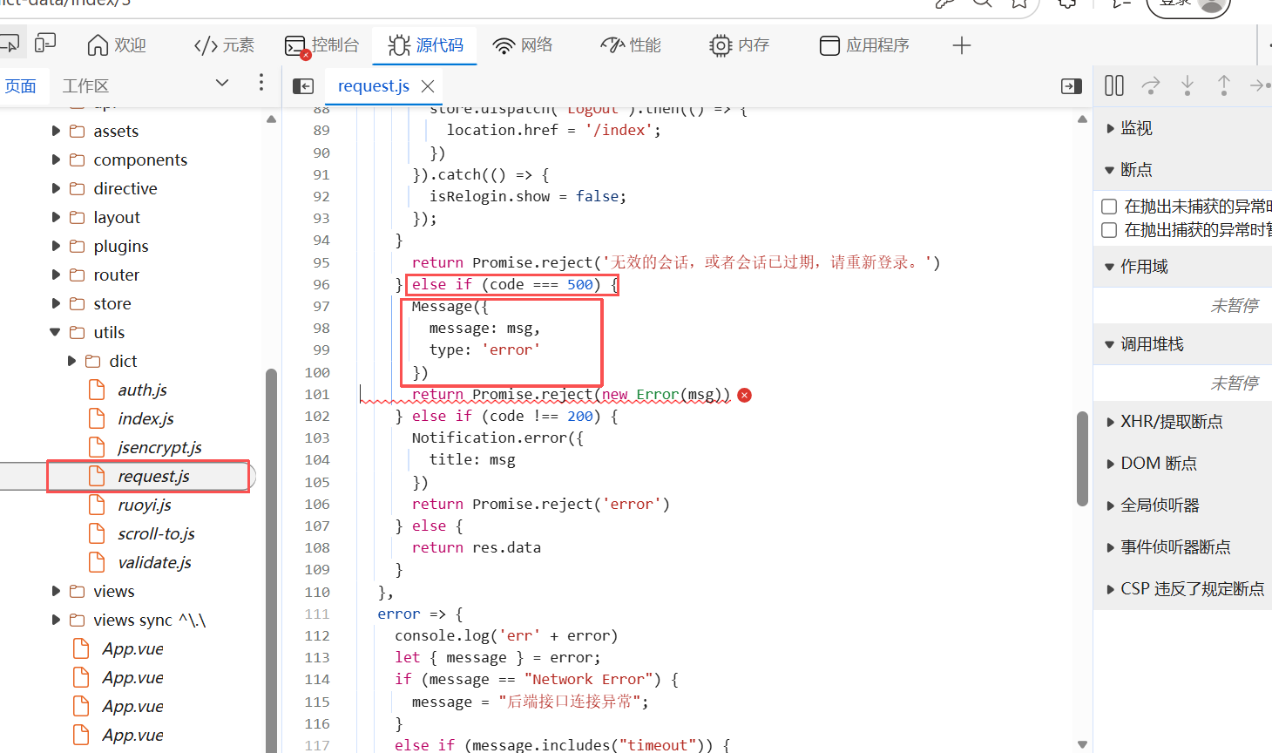The image size is (1272, 753).
Task: Open ruoyi.js file
Action: (145, 505)
